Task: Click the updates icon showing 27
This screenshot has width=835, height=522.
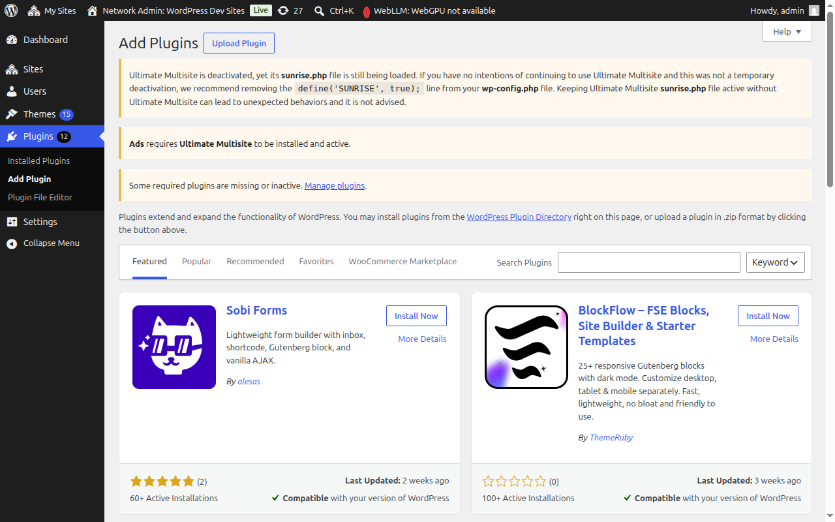Action: point(290,10)
